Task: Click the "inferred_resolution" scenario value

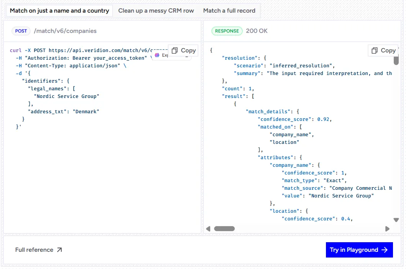Action: click(x=301, y=66)
